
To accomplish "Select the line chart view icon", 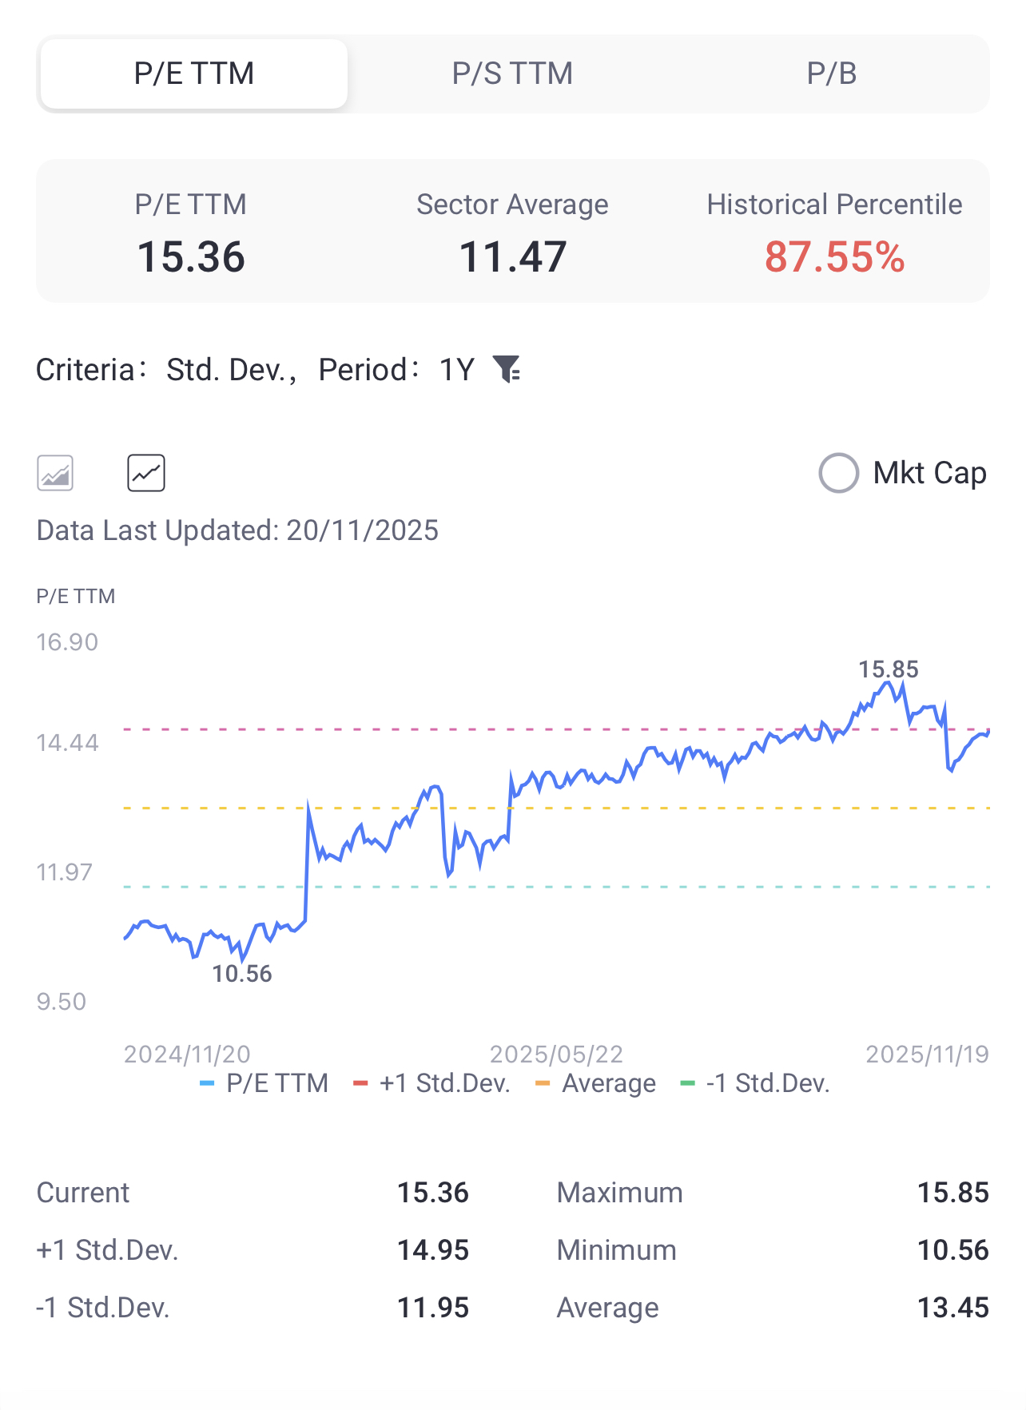I will point(146,473).
